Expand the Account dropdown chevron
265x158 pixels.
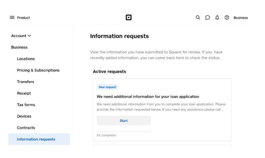pyautogui.click(x=29, y=36)
